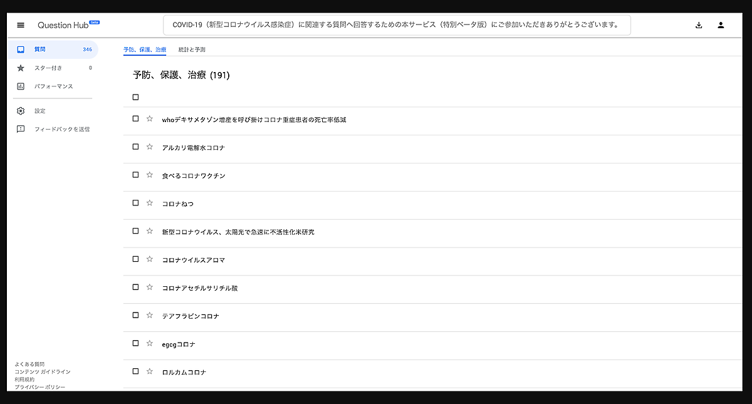Click the パフォーマンス chart icon
The image size is (752, 404).
(21, 86)
